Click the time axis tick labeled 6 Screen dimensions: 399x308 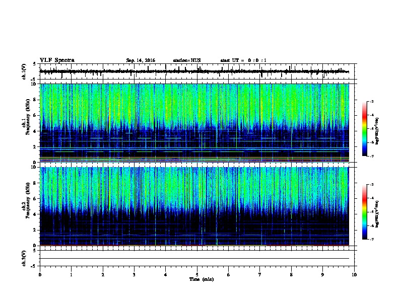point(228,275)
